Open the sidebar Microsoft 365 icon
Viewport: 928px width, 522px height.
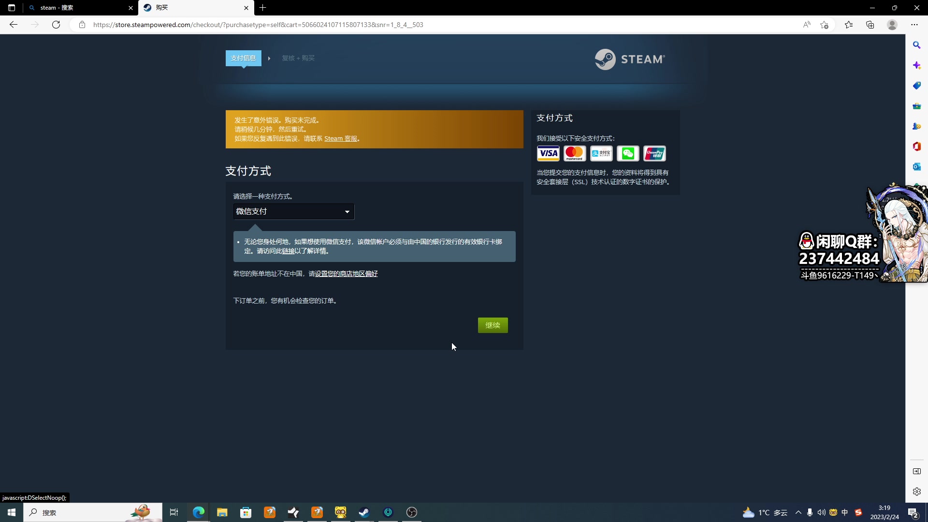917,146
